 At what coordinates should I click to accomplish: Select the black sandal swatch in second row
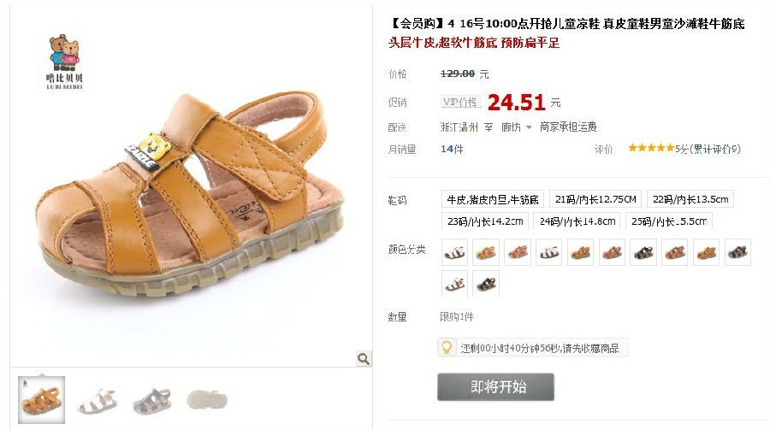pos(486,284)
